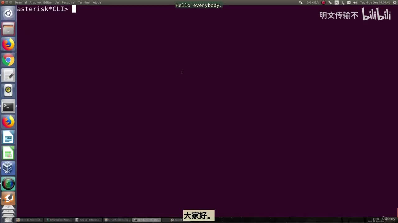Open the Pesquisar menu

[69, 2]
